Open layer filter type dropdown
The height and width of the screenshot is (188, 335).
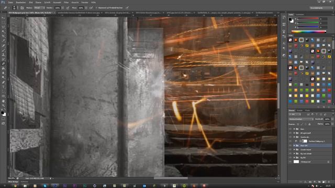(295, 114)
